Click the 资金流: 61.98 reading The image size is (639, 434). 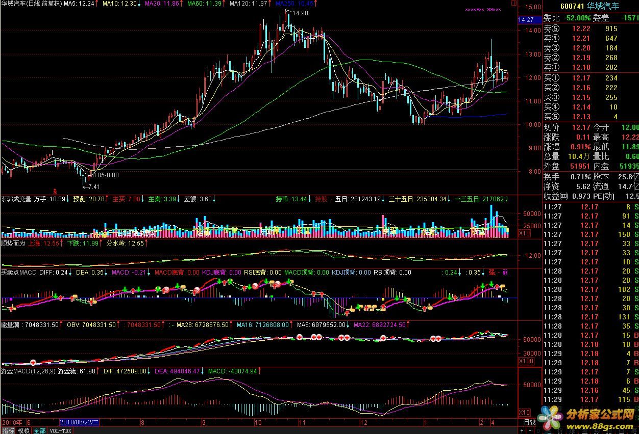[x=77, y=371]
